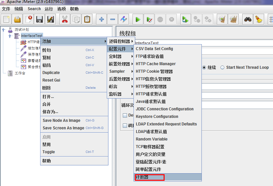Expand 定时器 submenu

pos(120,56)
